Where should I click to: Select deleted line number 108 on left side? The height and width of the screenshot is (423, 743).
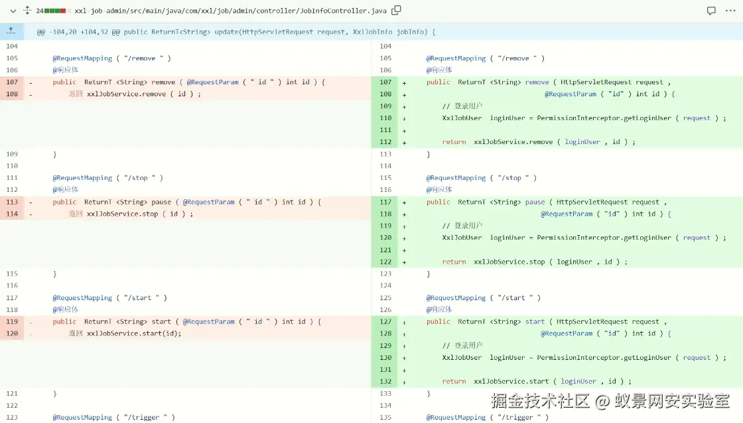coord(12,94)
